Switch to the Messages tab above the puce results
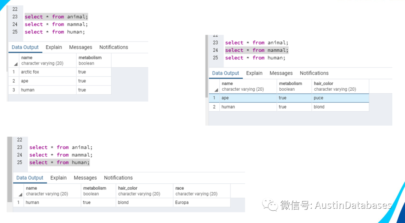This screenshot has height=223, width=405. (281, 73)
